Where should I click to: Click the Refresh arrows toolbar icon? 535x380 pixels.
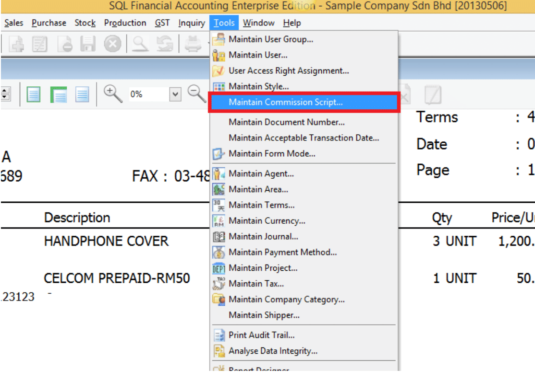[165, 44]
